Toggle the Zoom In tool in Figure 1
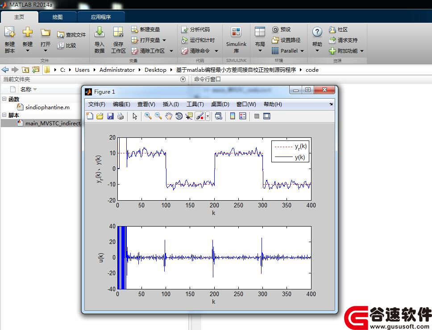This screenshot has width=432, height=330. click(x=148, y=116)
